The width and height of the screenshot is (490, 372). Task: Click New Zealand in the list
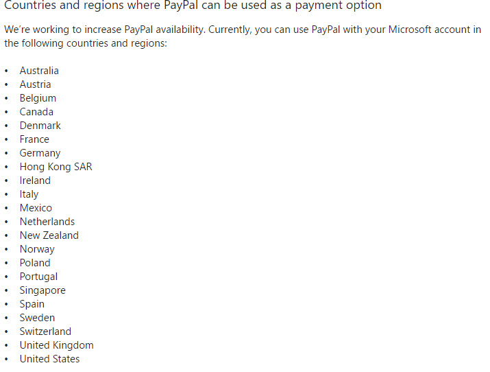pos(49,235)
